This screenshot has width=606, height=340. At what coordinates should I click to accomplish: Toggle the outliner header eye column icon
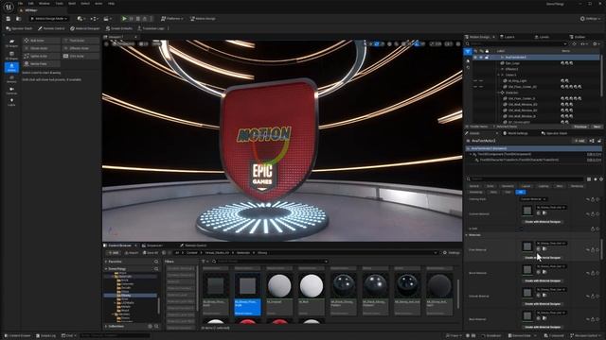475,51
